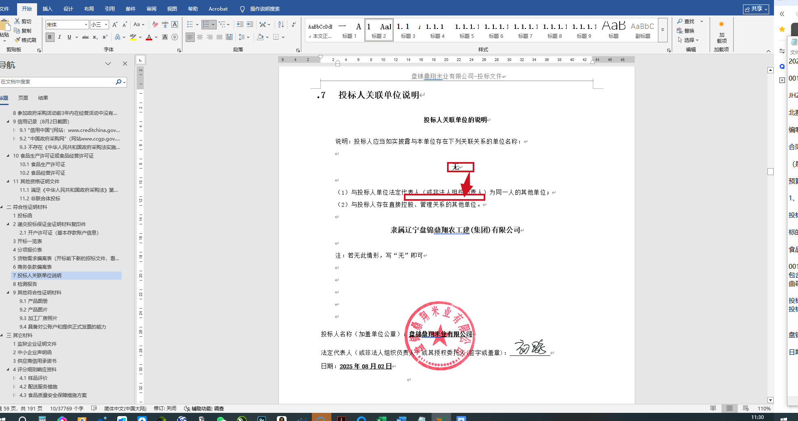Open the 设计 ribbon tab
The width and height of the screenshot is (798, 421).
coord(68,9)
